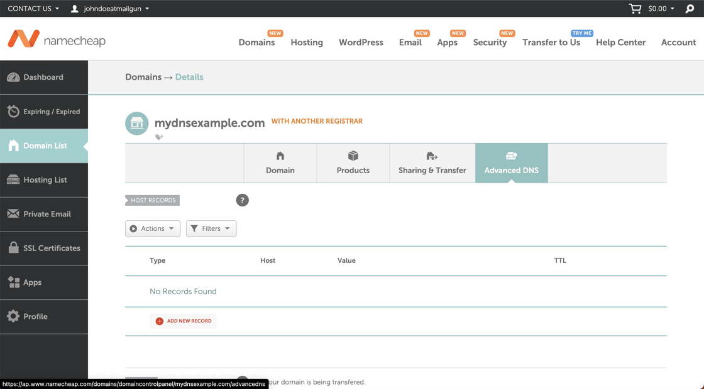Click the Domains breadcrumb link
The height and width of the screenshot is (389, 704).
pyautogui.click(x=143, y=77)
